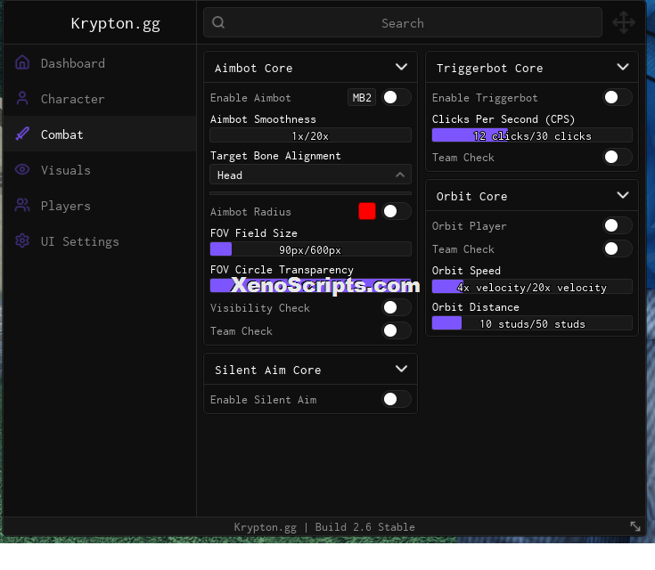Screen dimensions: 655x570
Task: Toggle the Aimbot Radius switch
Action: click(397, 211)
